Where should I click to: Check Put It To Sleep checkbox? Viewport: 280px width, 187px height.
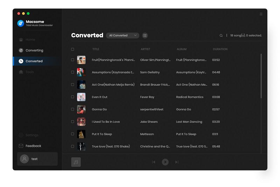point(72,134)
